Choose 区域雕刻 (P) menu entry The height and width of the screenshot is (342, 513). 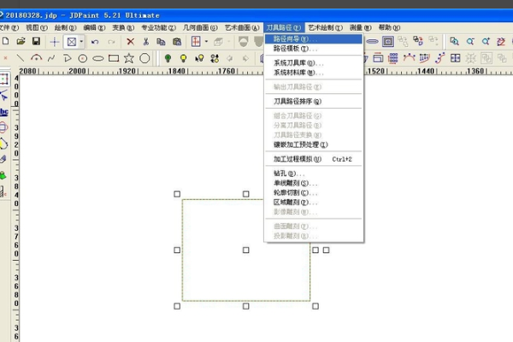tap(314, 203)
